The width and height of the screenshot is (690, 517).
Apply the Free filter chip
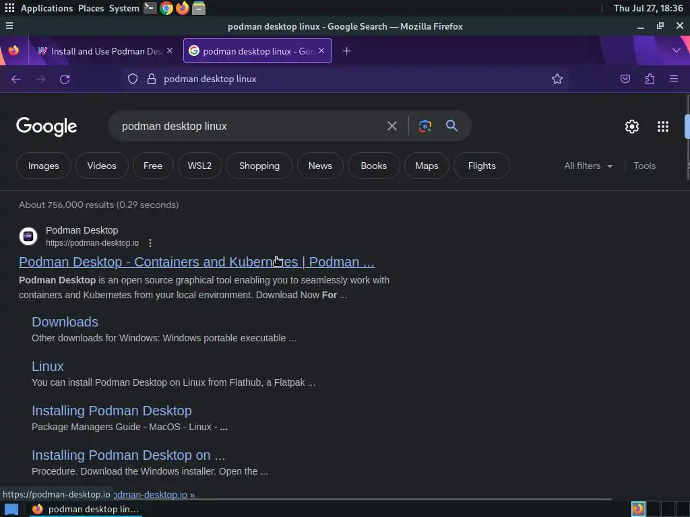click(x=153, y=166)
